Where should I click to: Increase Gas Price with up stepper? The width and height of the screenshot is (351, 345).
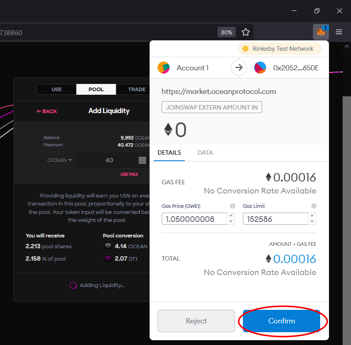point(231,216)
